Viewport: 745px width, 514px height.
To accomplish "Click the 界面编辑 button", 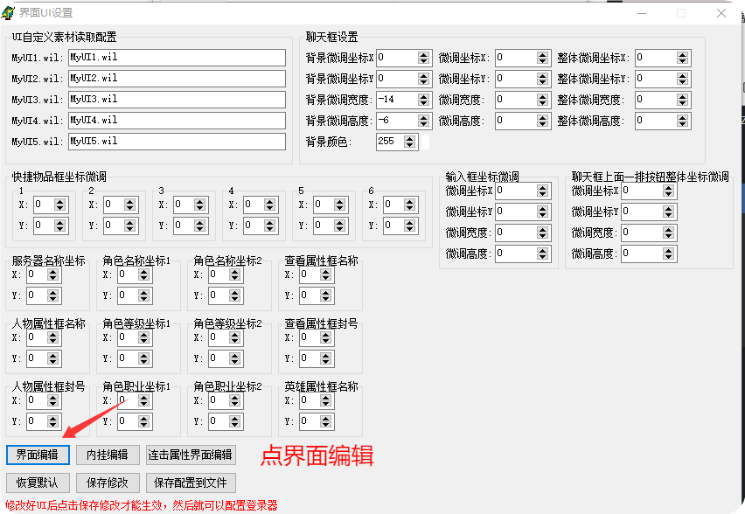I will (37, 455).
